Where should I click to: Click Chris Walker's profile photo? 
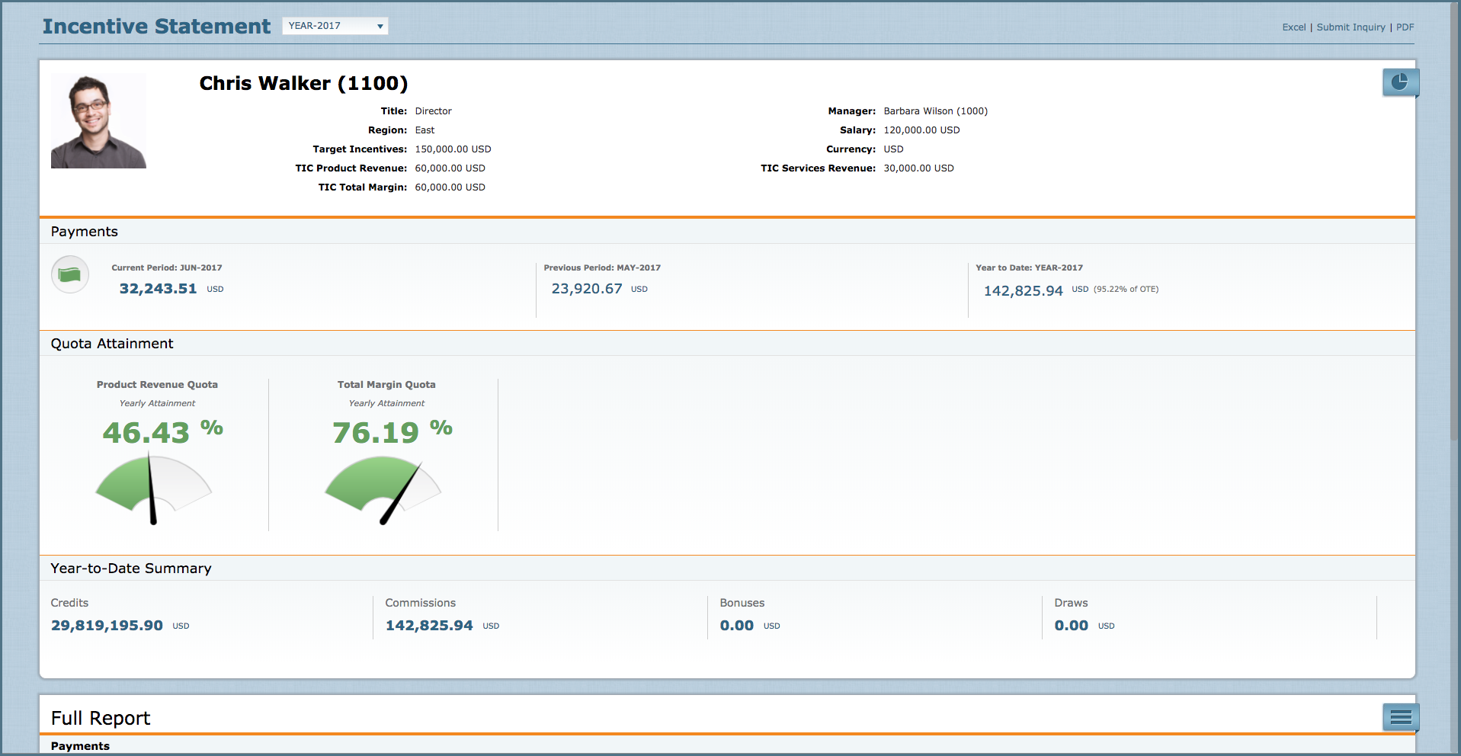(x=98, y=121)
